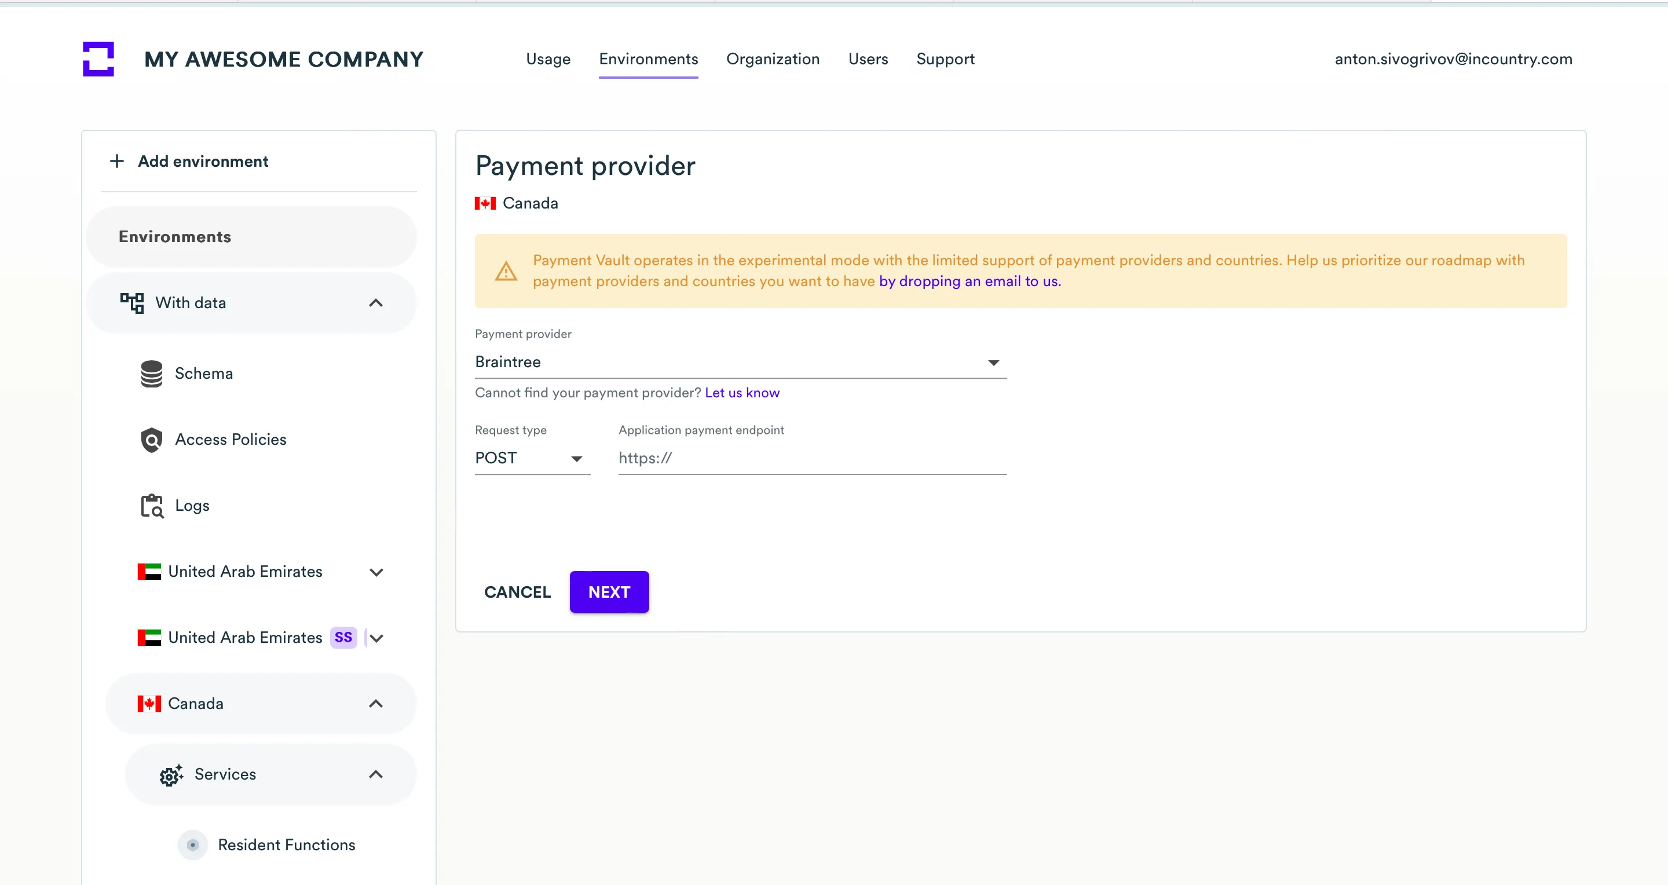
Task: Click the plus icon beside Add environment
Action: [116, 161]
